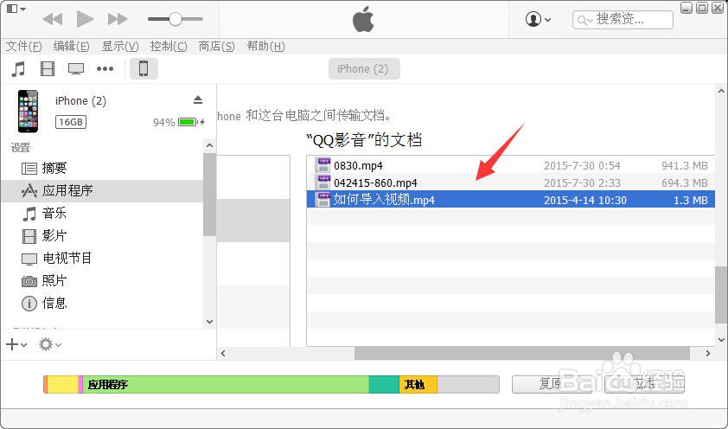Open the 编辑(E) menu

coord(71,47)
